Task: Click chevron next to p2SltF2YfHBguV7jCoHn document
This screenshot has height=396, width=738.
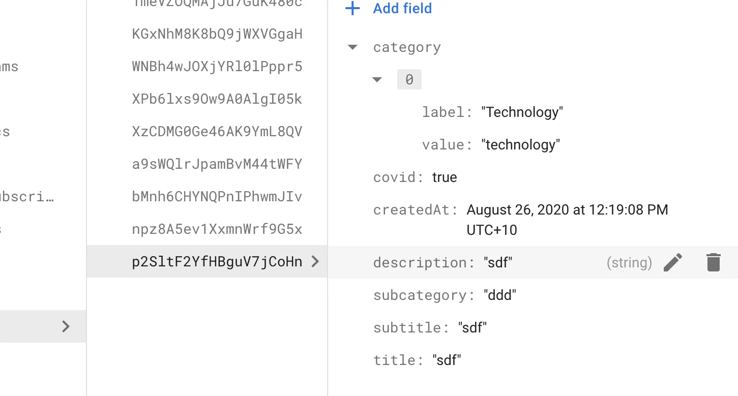Action: (315, 262)
